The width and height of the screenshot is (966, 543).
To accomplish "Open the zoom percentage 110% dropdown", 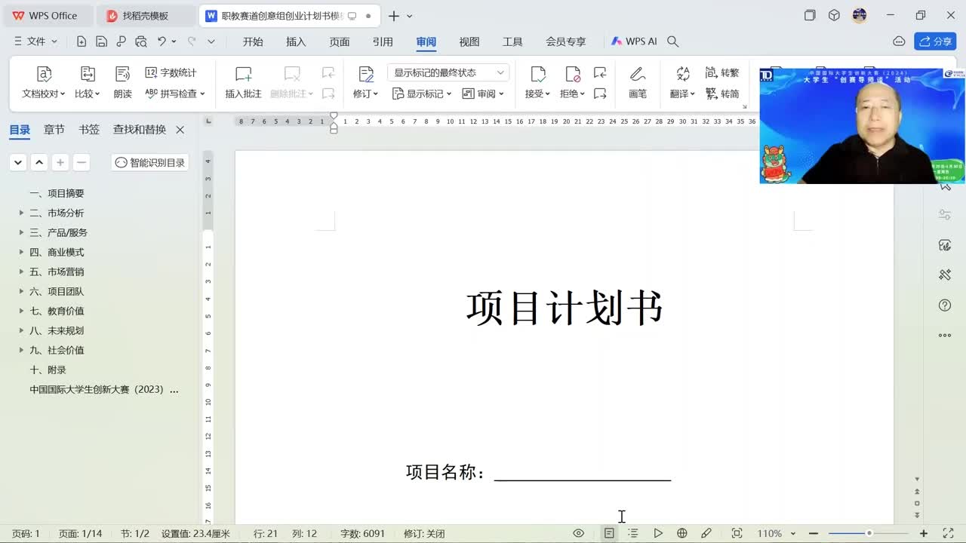I will [777, 533].
